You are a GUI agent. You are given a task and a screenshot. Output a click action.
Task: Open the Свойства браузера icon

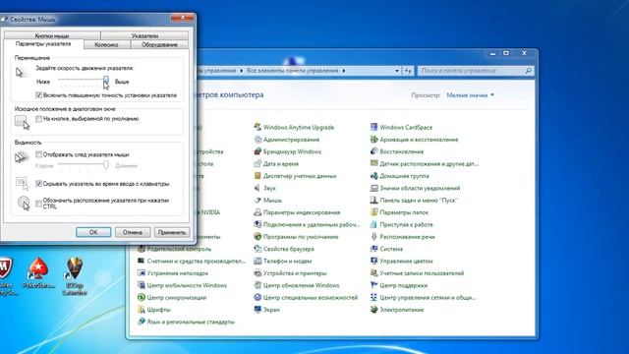[x=257, y=249]
